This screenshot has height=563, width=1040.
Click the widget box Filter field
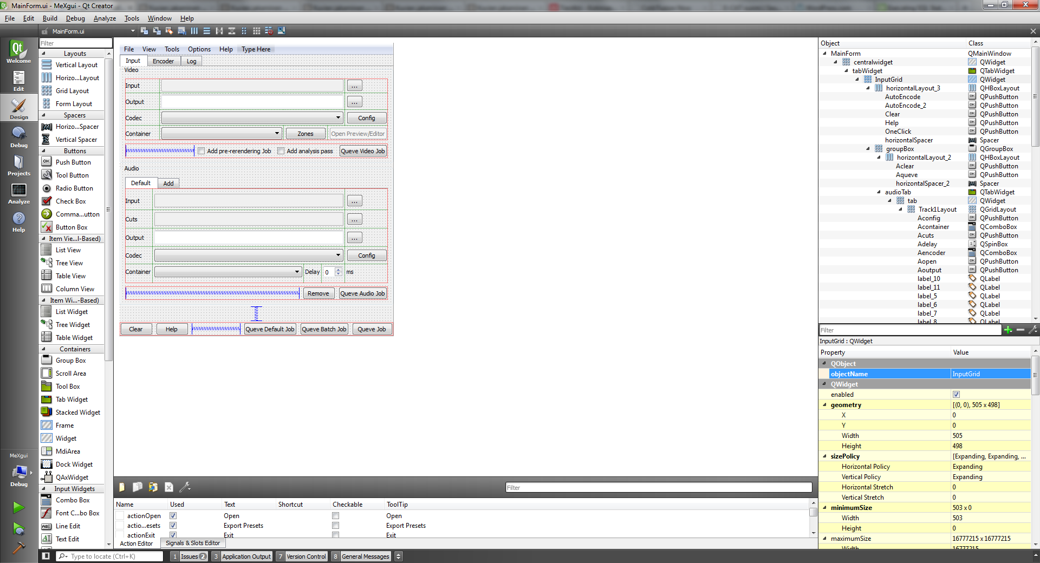[x=75, y=43]
